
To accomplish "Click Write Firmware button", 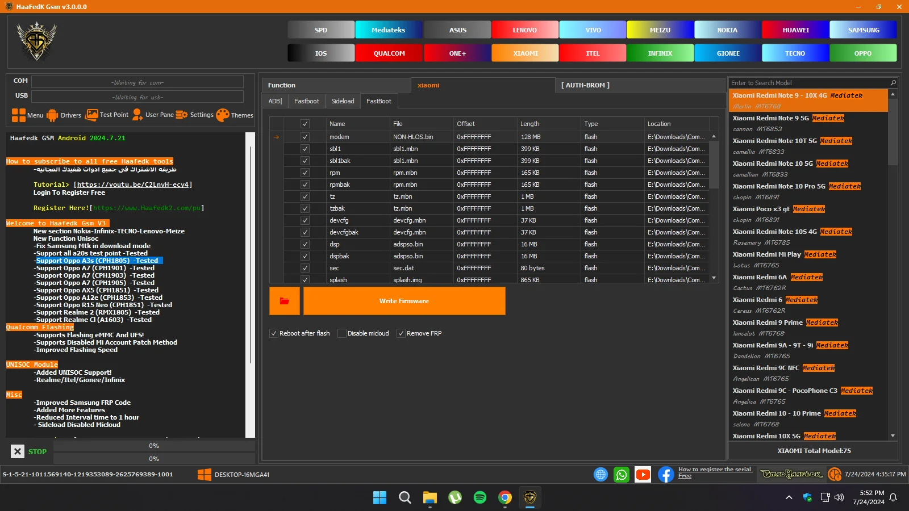I will click(x=405, y=301).
